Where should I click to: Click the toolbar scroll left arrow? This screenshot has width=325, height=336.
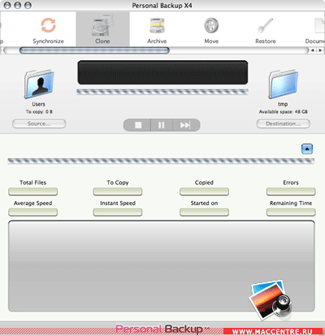(313, 50)
